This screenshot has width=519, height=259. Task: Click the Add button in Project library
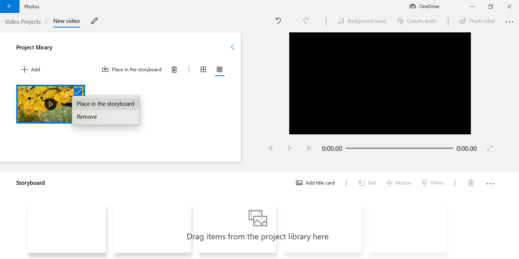[31, 69]
